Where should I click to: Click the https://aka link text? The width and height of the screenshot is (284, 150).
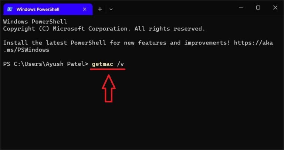click(253, 43)
